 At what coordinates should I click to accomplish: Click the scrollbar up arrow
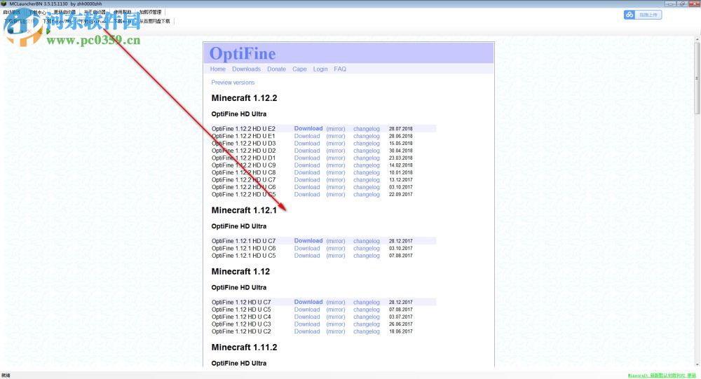coord(697,39)
